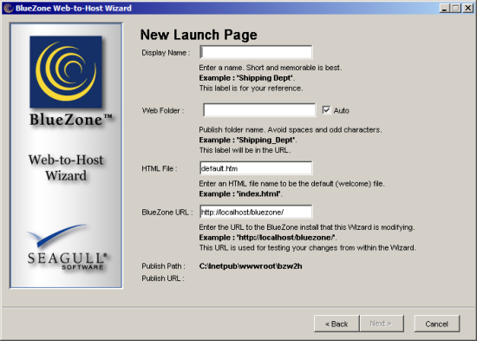The height and width of the screenshot is (341, 477).
Task: Minimize the BlueZone wizard window
Action: (445, 8)
